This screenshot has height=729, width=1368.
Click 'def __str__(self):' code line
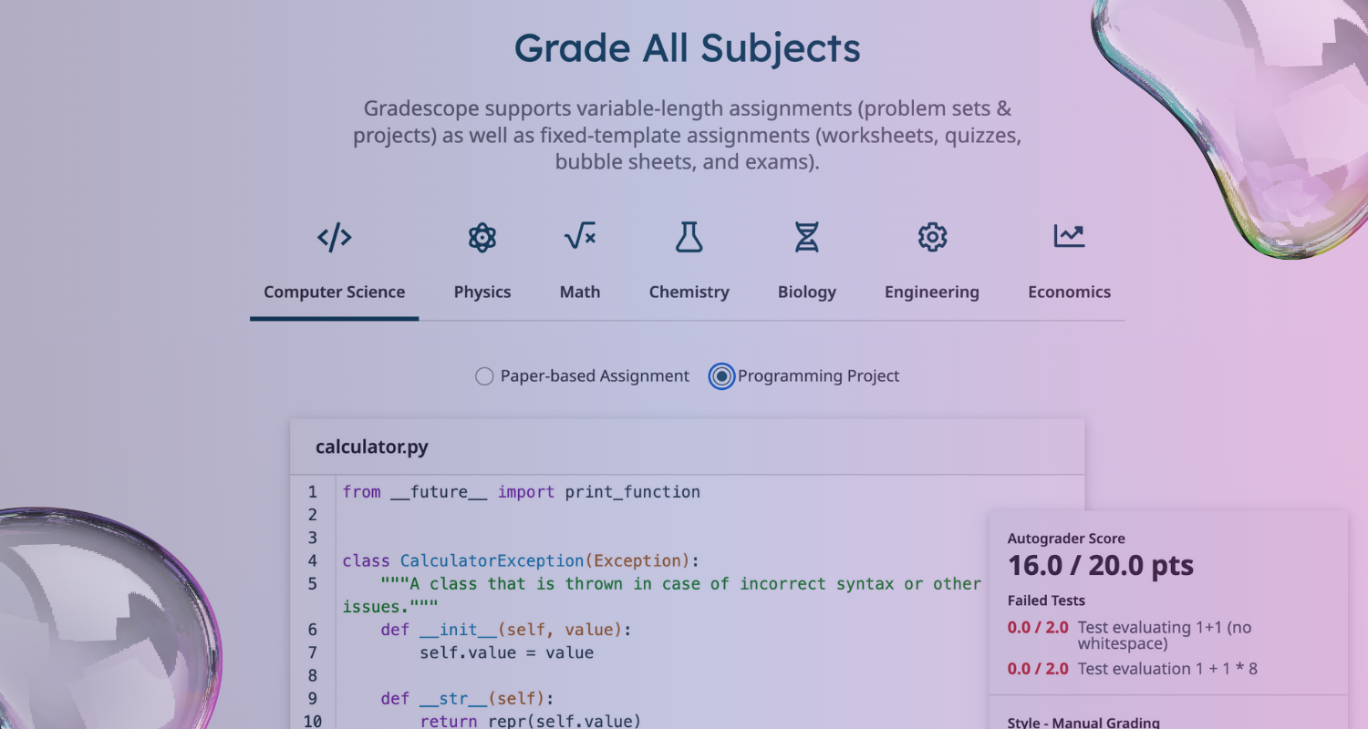[467, 699]
